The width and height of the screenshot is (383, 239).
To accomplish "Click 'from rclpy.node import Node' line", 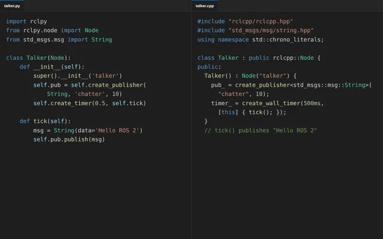I will click(52, 30).
